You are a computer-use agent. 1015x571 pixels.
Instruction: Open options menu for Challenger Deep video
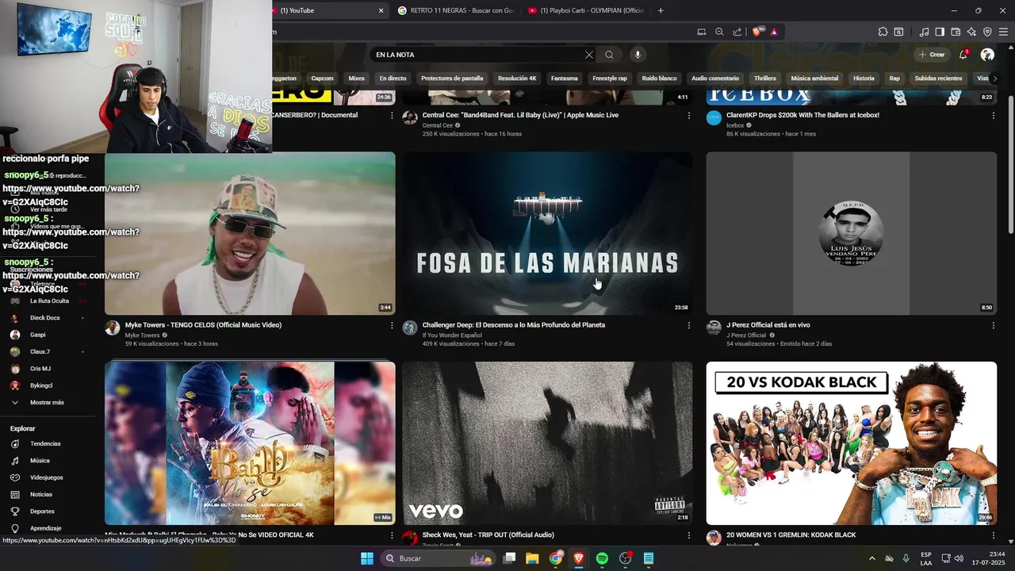(x=688, y=325)
